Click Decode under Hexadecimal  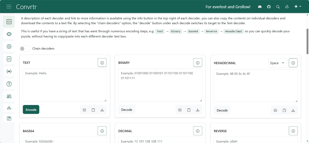point(222,110)
